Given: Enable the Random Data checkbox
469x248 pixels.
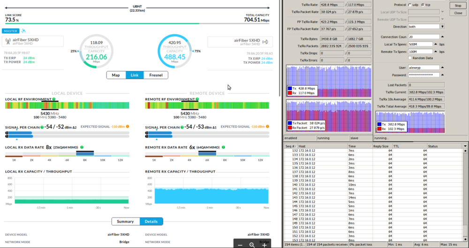Looking at the screenshot, I should pos(410,58).
